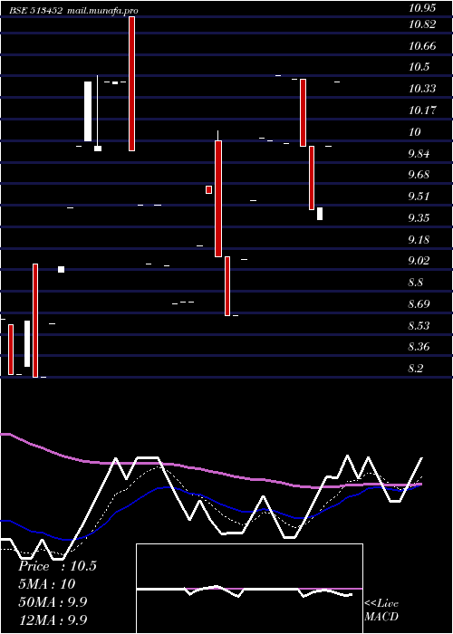Select the 9.68 price axis label
453x634 pixels.
click(419, 175)
